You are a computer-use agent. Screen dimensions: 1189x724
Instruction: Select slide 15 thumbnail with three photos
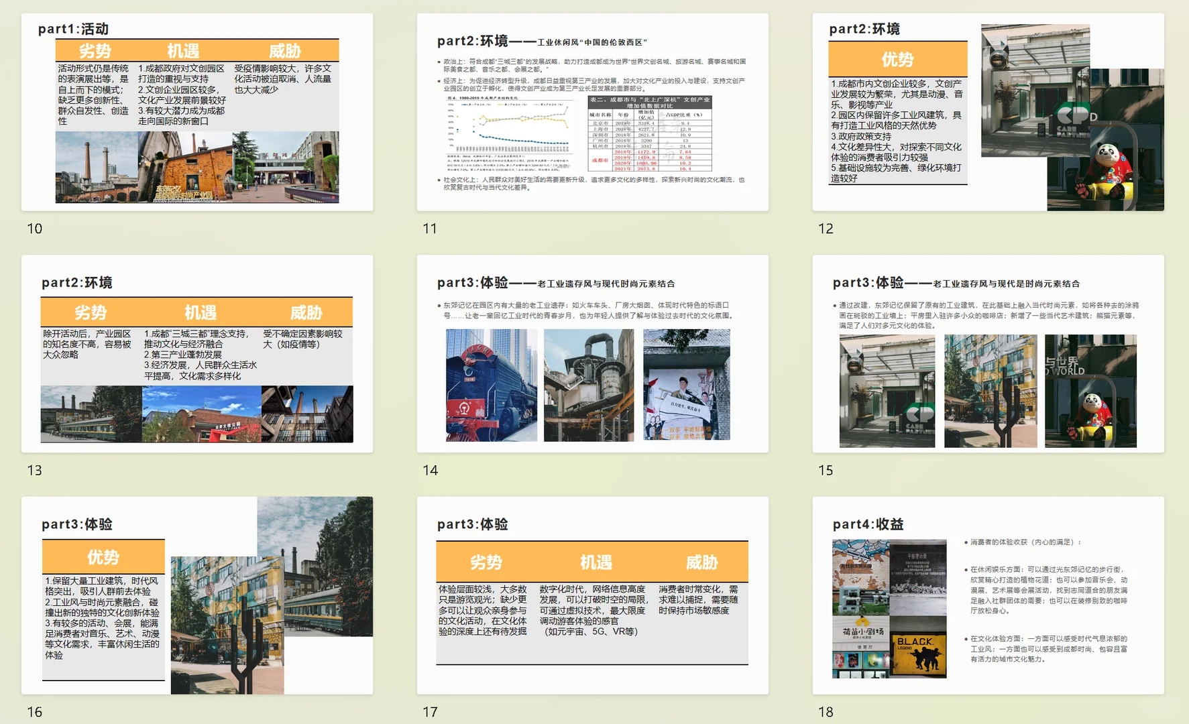click(988, 353)
